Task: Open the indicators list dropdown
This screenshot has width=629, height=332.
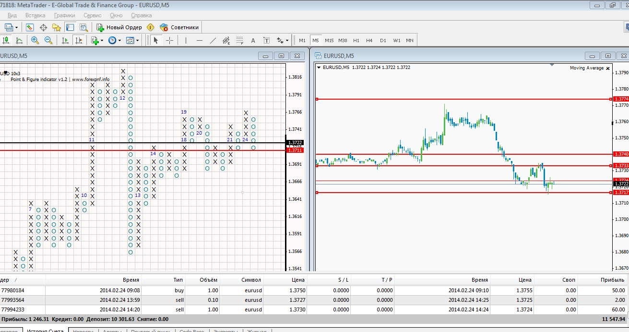Action: click(97, 40)
